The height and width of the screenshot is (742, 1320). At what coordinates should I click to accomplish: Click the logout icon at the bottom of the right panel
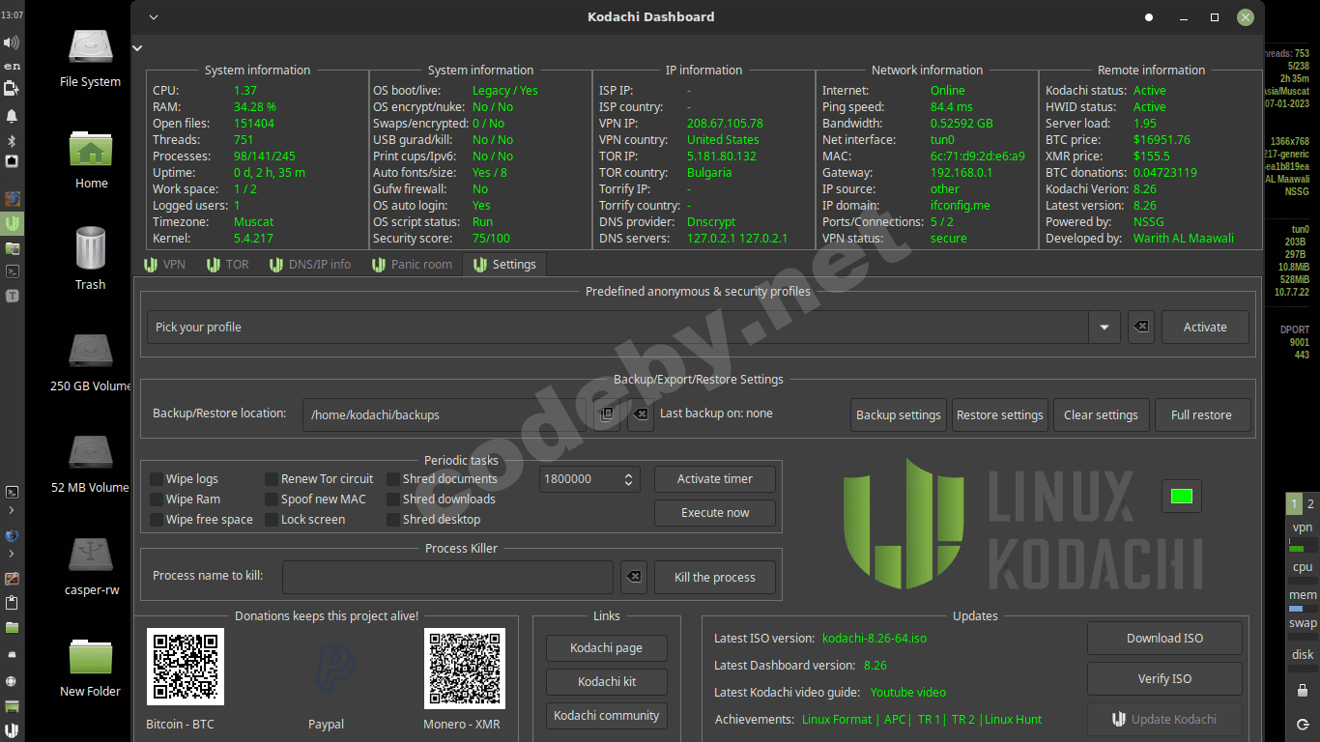[x=1303, y=724]
